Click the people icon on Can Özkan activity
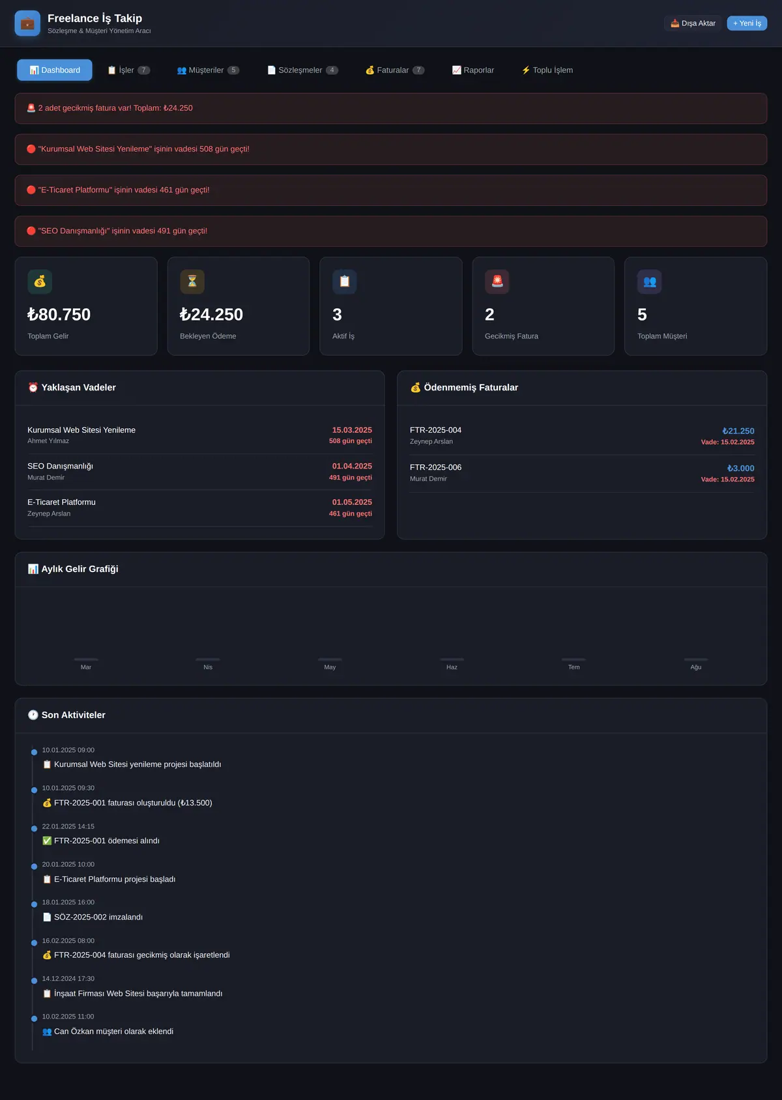The height and width of the screenshot is (1100, 782). click(x=47, y=1032)
